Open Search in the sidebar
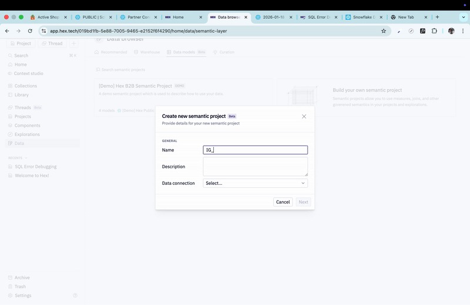The image size is (470, 305). point(42,55)
